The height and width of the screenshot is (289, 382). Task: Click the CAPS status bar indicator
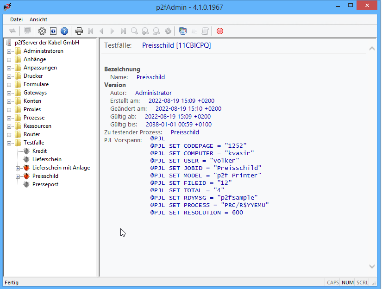coord(333,283)
